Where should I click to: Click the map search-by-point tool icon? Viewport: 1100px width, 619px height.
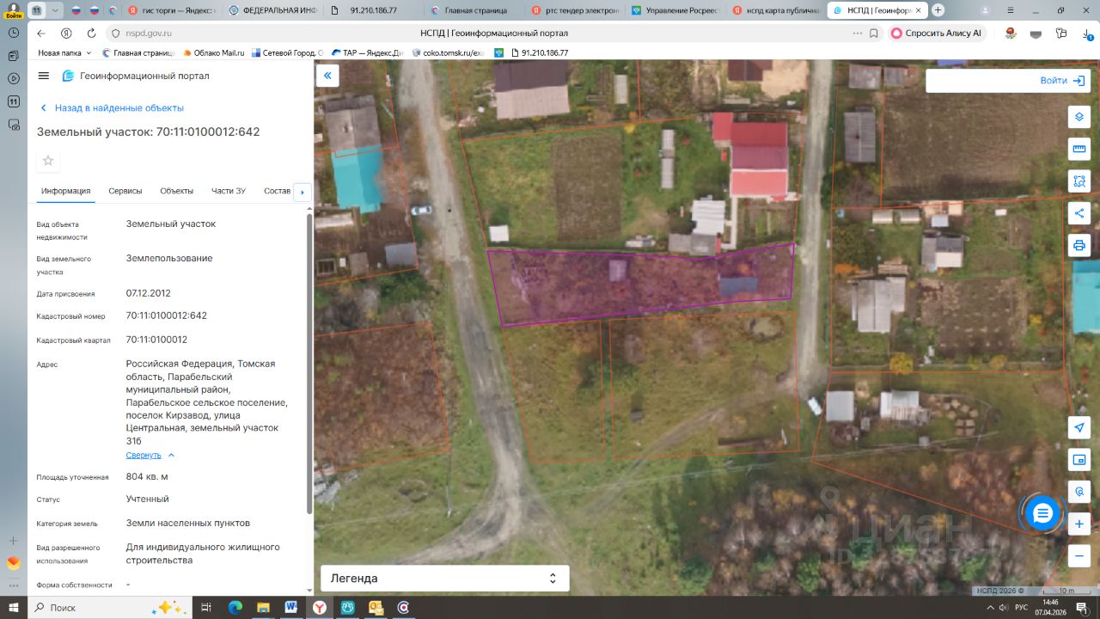1079,492
